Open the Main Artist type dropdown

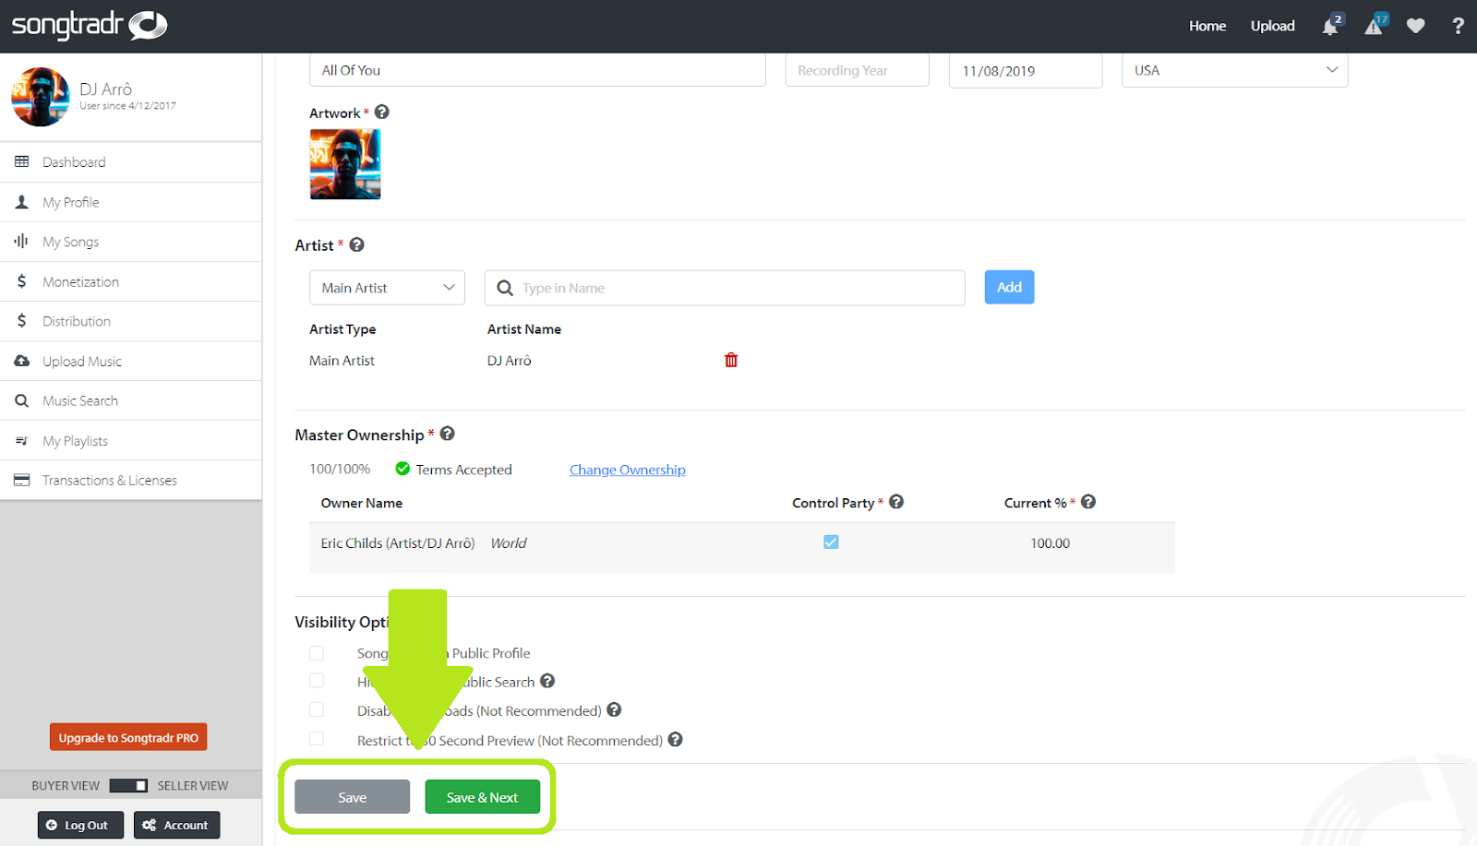coord(387,288)
